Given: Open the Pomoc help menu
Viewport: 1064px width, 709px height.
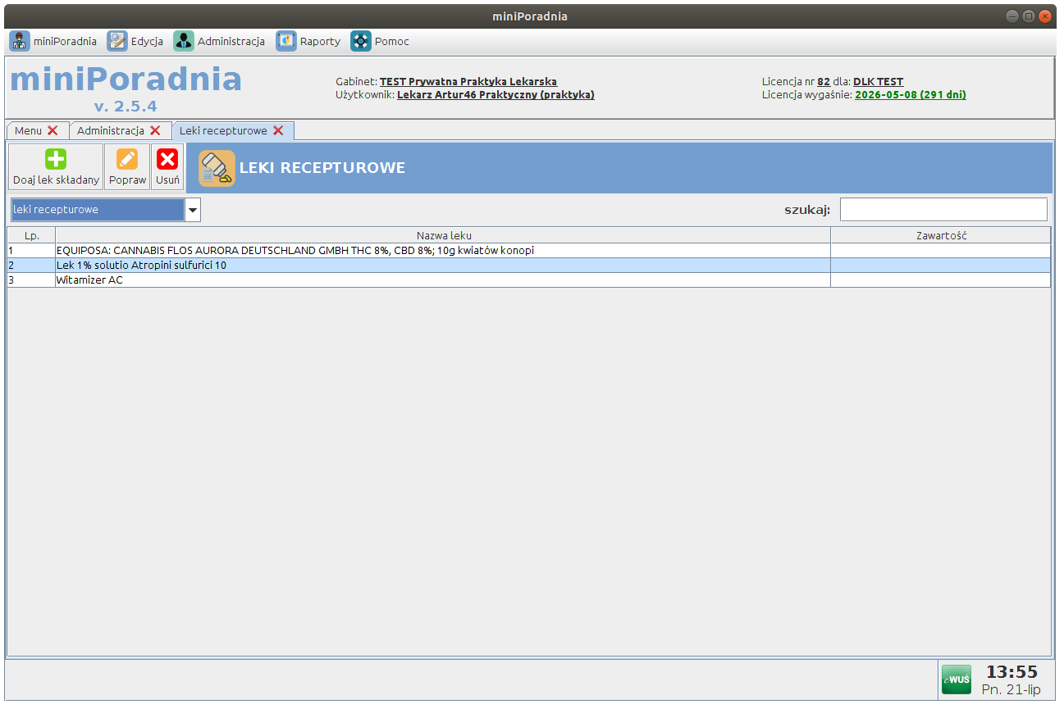Looking at the screenshot, I should (x=380, y=41).
